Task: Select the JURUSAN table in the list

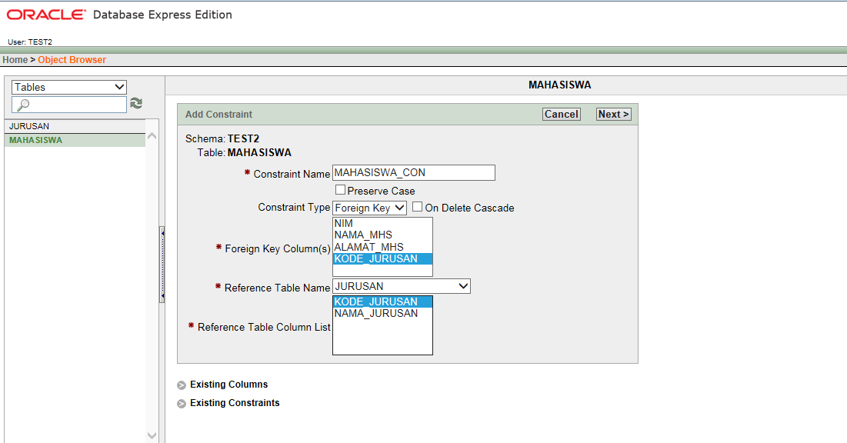Action: (75, 126)
